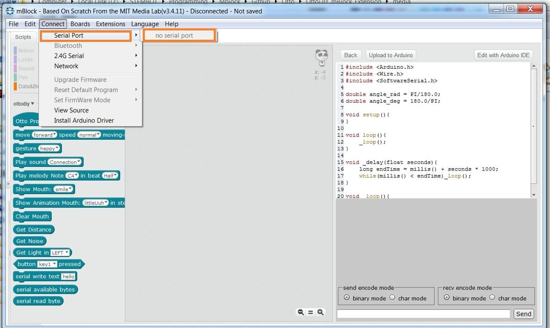This screenshot has height=328, width=550.
Task: Select binary mode under recv encode mode
Action: pyautogui.click(x=447, y=297)
